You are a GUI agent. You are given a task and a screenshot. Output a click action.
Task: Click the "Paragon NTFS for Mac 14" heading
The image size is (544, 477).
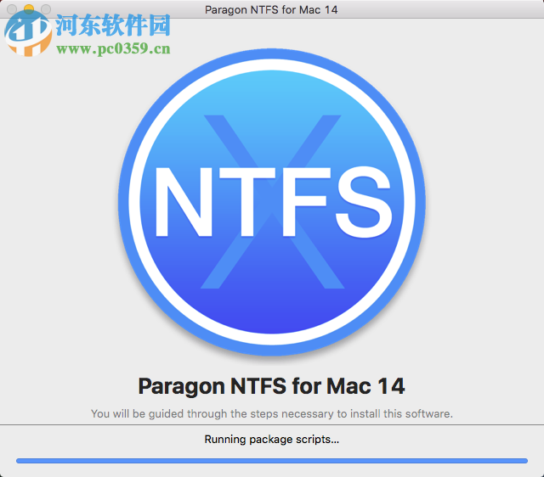[x=272, y=386]
